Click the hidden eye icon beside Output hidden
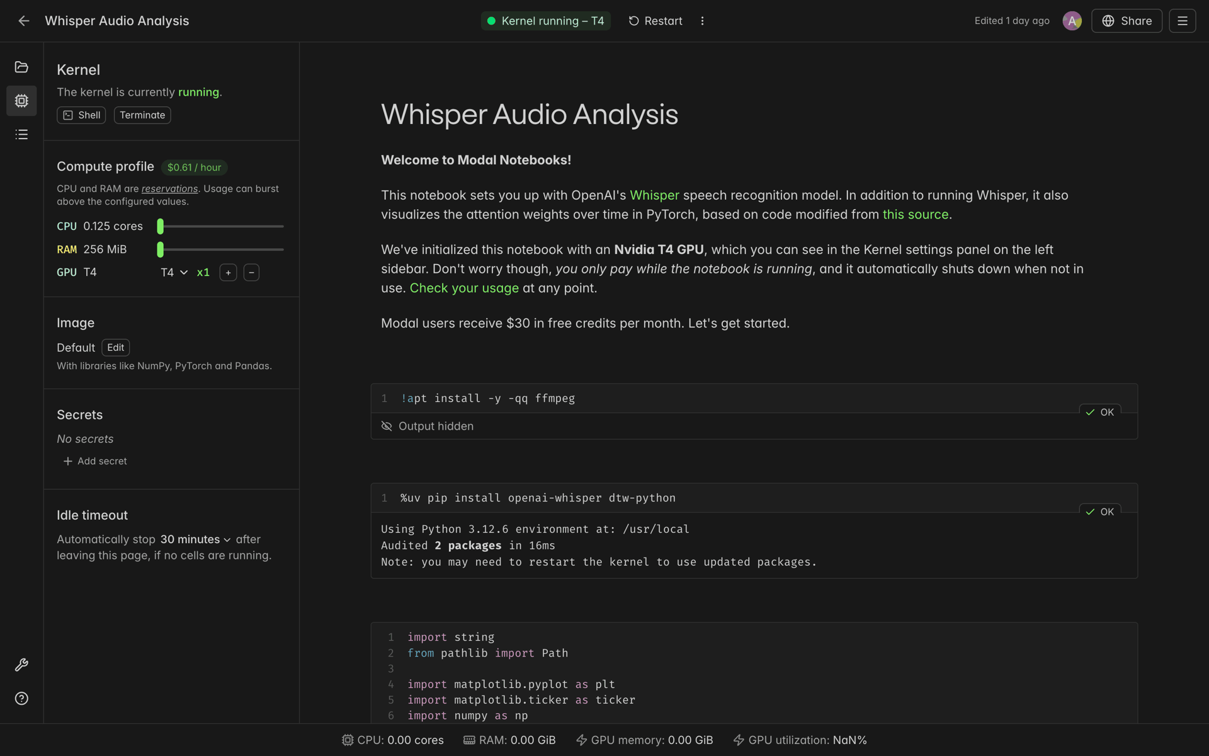Viewport: 1209px width, 756px height. click(387, 426)
